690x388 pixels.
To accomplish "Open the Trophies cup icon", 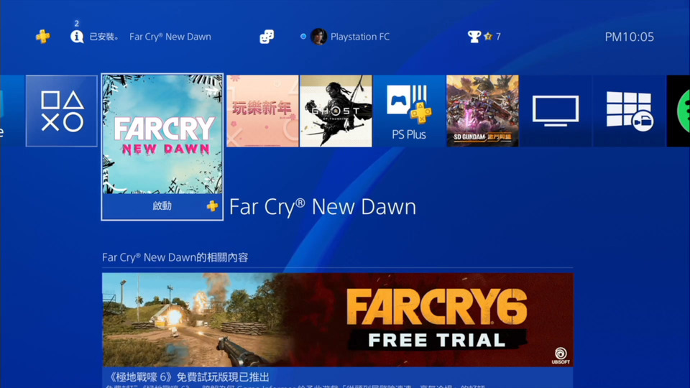I will point(474,37).
